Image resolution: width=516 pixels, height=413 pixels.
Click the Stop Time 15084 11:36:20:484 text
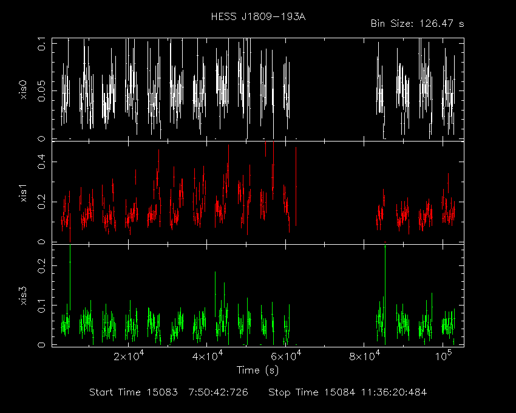(x=347, y=392)
